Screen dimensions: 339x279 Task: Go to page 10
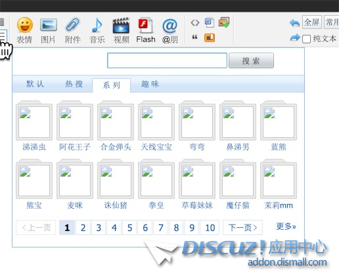tap(210, 228)
